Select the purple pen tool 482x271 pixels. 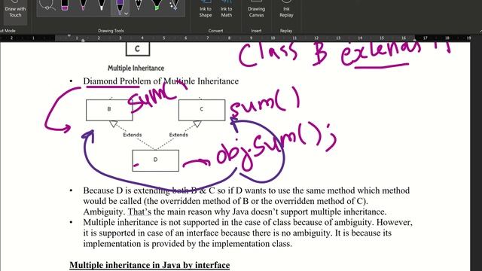click(119, 7)
